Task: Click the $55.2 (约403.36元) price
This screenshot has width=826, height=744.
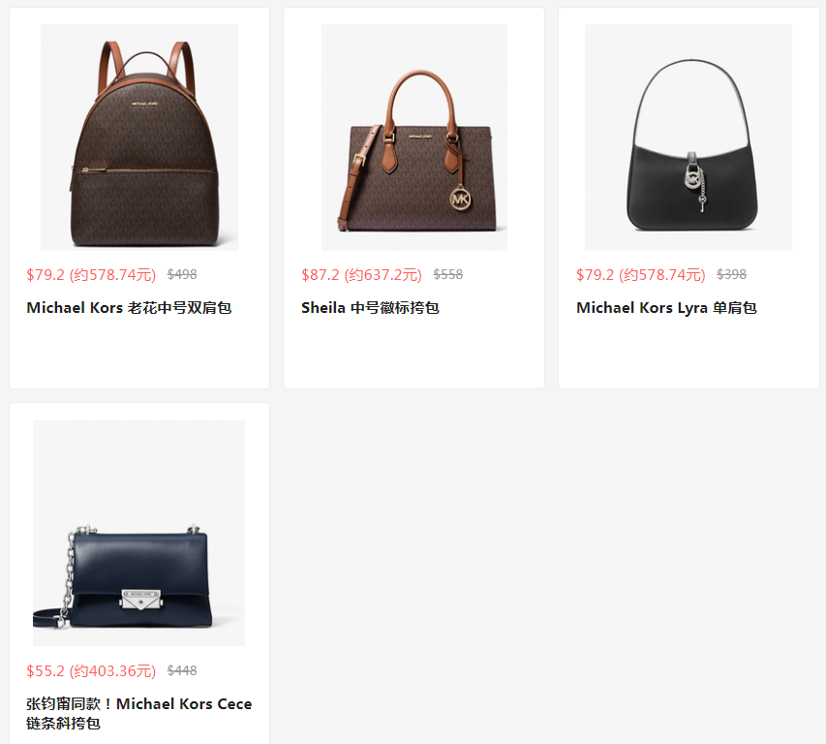Action: pos(91,670)
